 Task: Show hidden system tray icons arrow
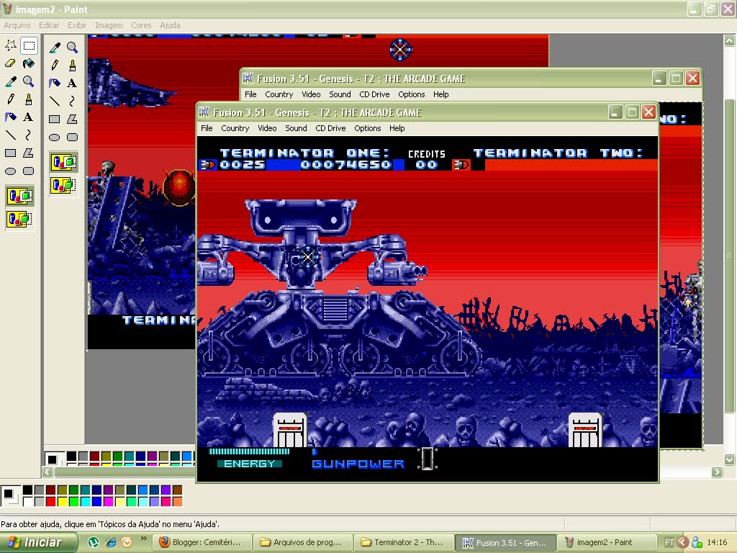[683, 542]
